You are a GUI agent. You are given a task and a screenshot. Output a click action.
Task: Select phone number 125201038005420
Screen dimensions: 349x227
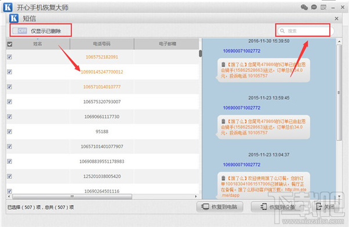102,176
